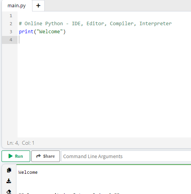Click line number 3 in the gutter
Image resolution: width=191 pixels, height=194 pixels.
[x=11, y=32]
